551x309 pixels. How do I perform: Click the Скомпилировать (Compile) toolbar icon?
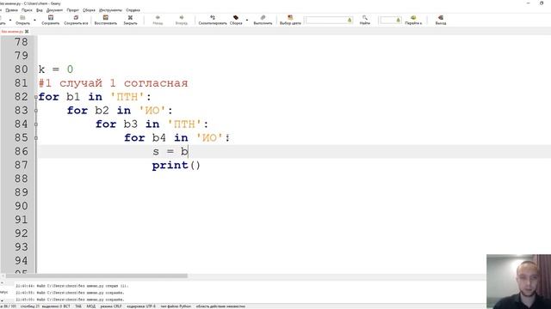pyautogui.click(x=213, y=20)
